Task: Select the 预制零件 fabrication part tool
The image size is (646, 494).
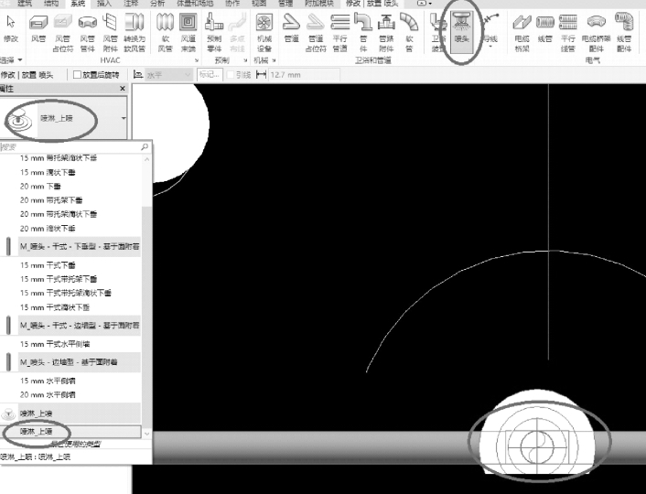Action: tap(214, 32)
